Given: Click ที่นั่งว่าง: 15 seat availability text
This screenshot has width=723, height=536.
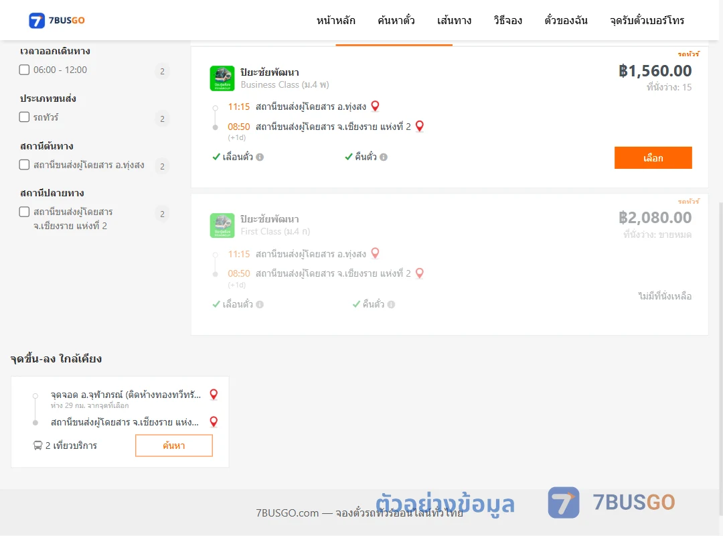Looking at the screenshot, I should coord(669,87).
